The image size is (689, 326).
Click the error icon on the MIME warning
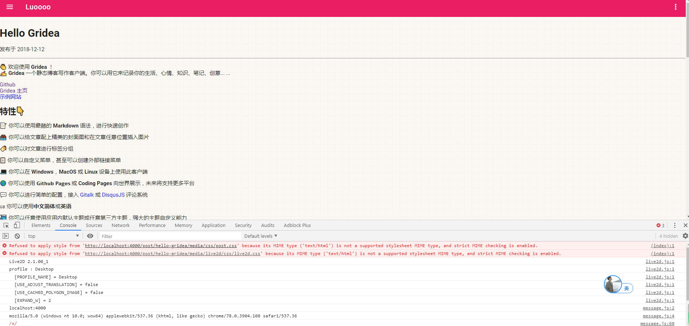[4, 246]
